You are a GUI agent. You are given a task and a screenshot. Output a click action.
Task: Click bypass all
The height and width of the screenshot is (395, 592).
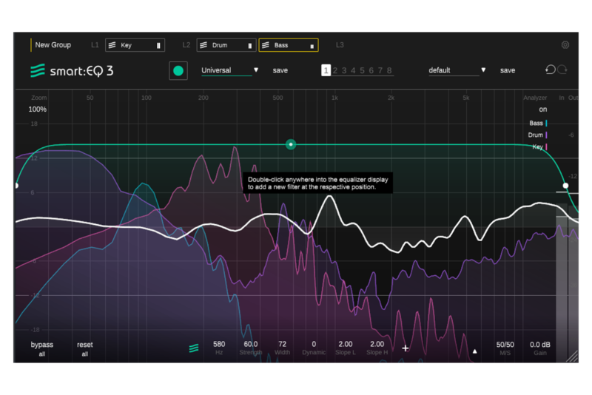[42, 348]
